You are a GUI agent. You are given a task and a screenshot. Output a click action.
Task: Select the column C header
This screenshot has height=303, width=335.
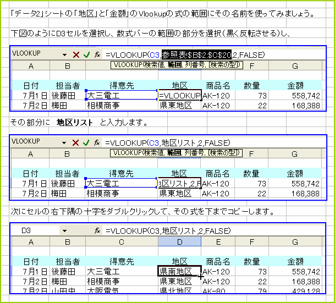point(122,242)
